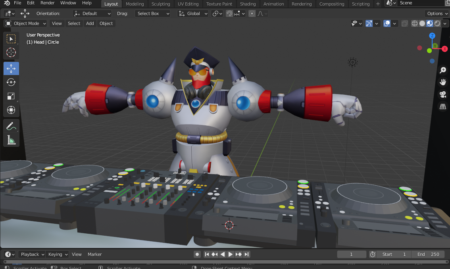Toggle X-Ray display mode
The width and height of the screenshot is (450, 269).
coord(404,23)
